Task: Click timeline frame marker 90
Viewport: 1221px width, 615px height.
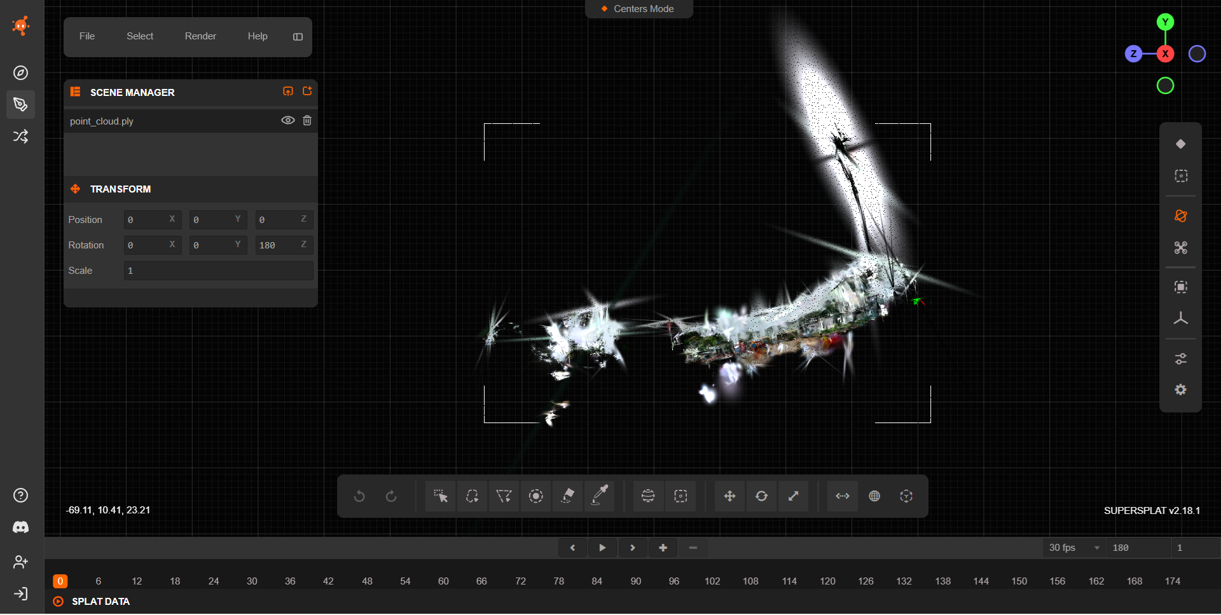Action: point(636,581)
